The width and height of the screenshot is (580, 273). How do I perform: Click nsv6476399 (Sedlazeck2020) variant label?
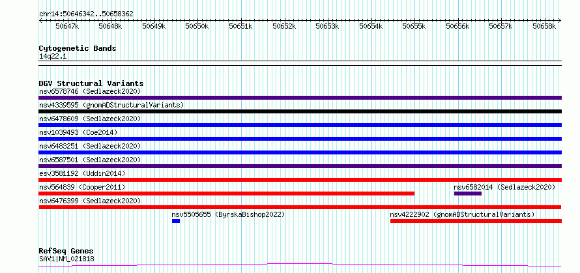point(90,201)
